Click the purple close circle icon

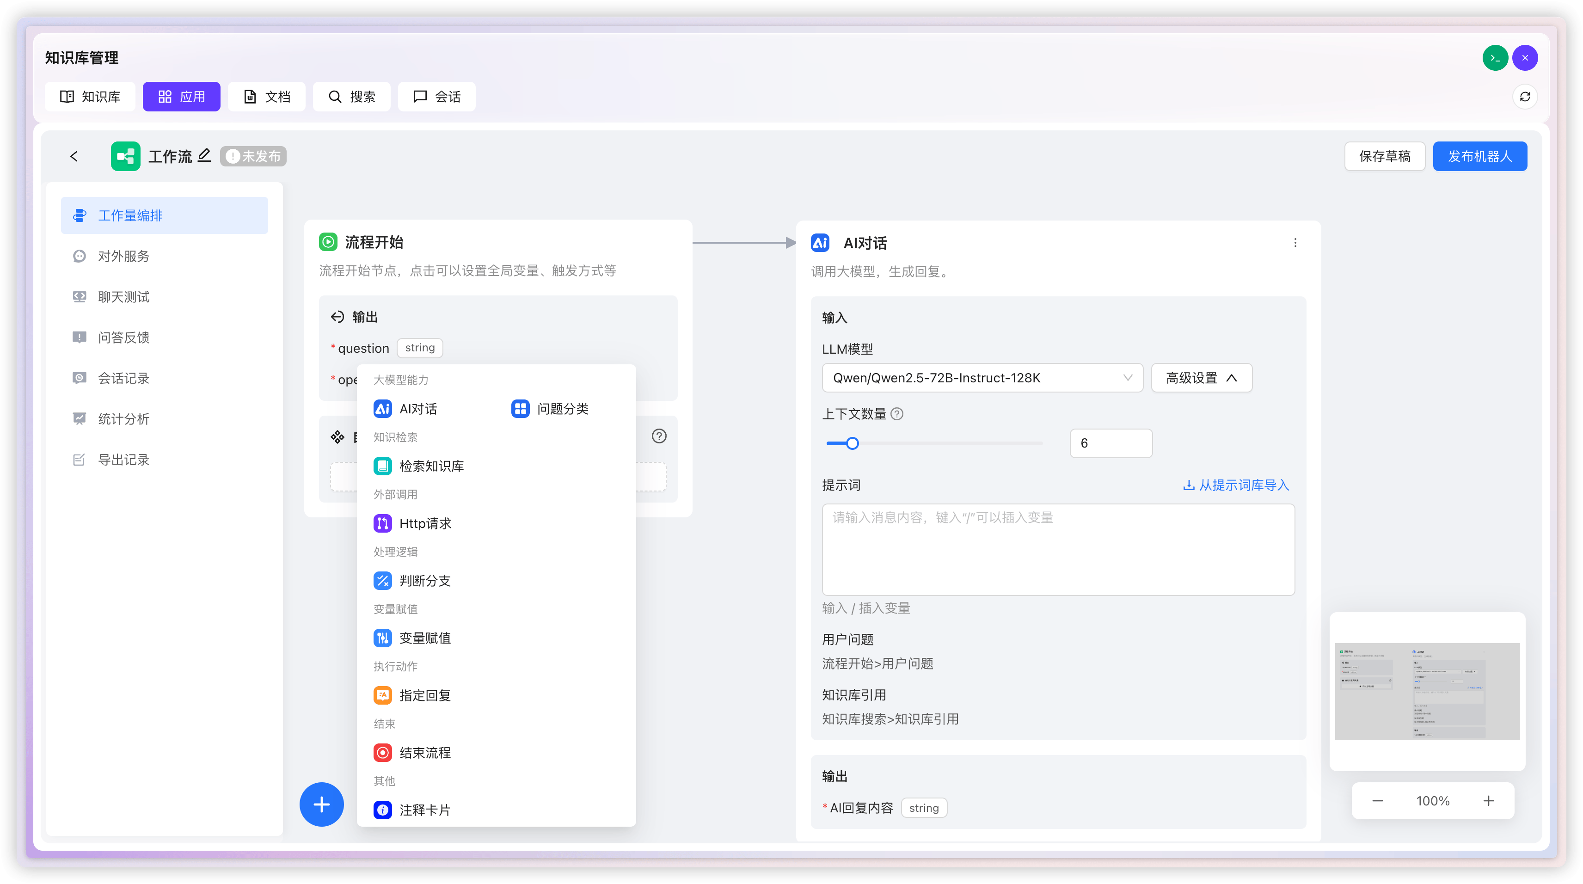pyautogui.click(x=1525, y=58)
